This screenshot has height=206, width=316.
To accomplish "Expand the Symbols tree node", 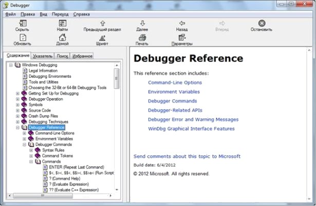I will 17,105.
